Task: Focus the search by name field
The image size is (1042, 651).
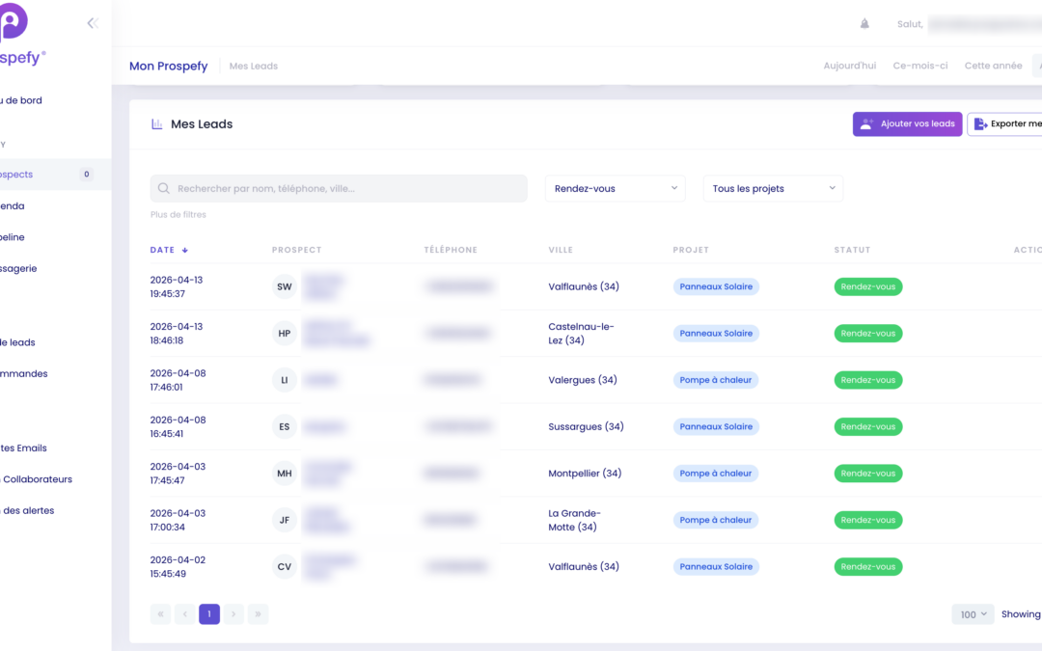Action: pos(339,189)
